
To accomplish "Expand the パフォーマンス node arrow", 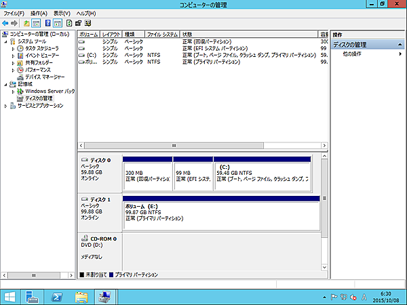I will [x=13, y=70].
